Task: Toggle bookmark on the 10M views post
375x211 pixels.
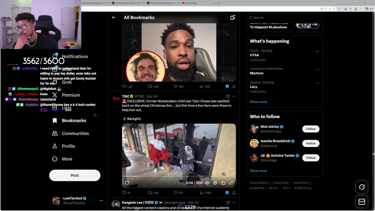Action: point(227,86)
